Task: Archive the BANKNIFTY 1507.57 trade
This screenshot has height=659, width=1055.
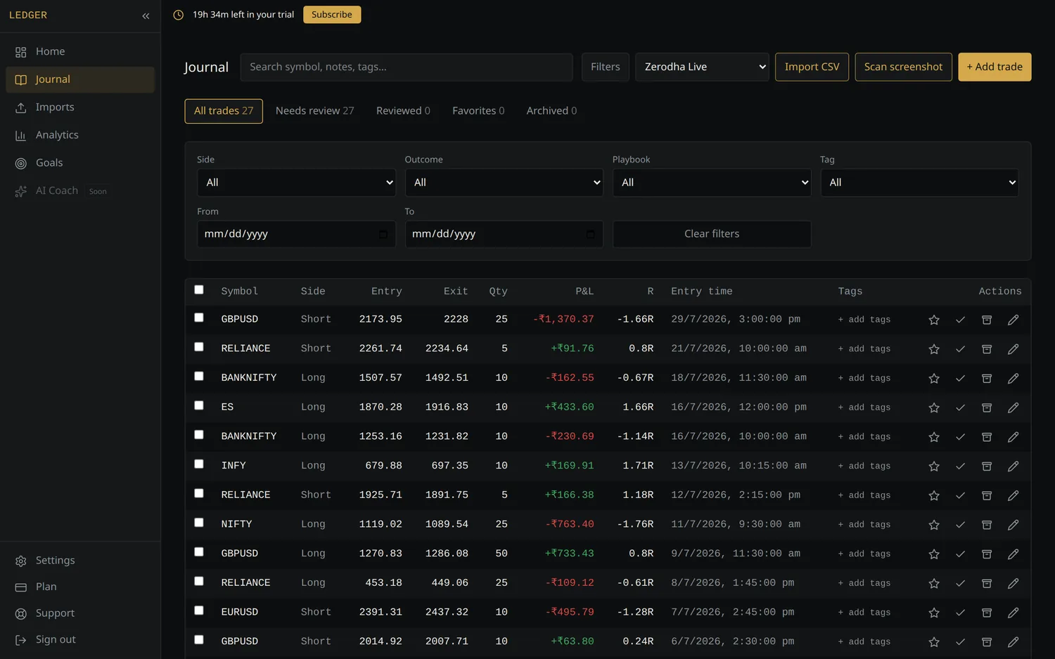Action: [x=987, y=378]
